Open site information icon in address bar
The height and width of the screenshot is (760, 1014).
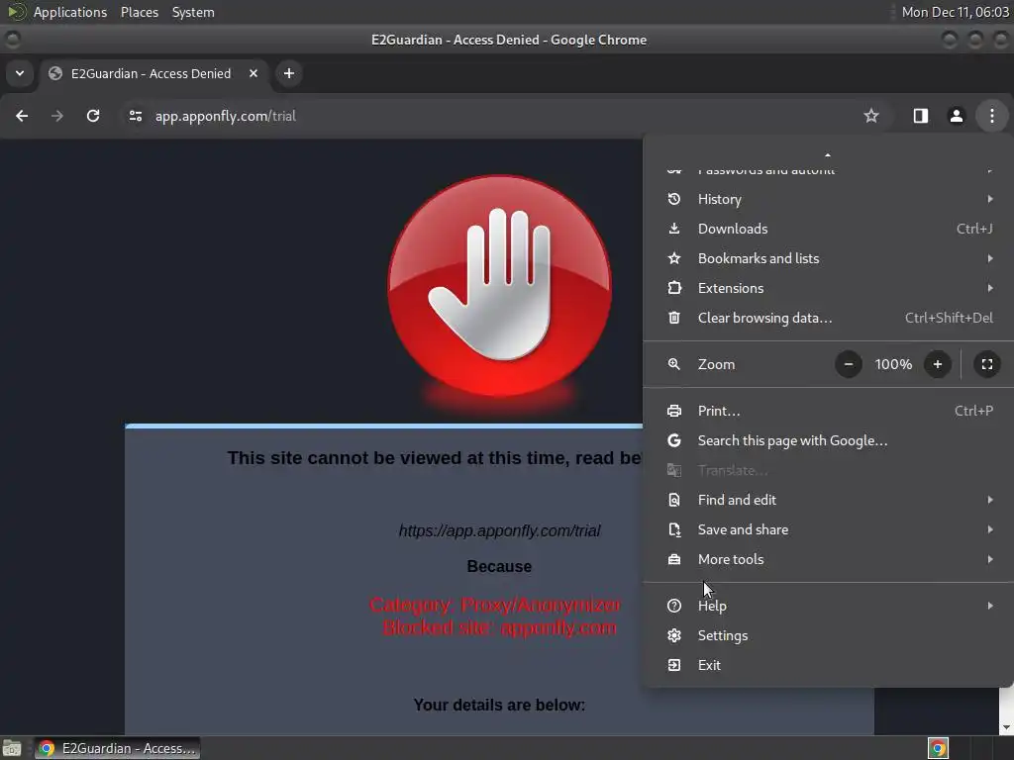pos(135,116)
